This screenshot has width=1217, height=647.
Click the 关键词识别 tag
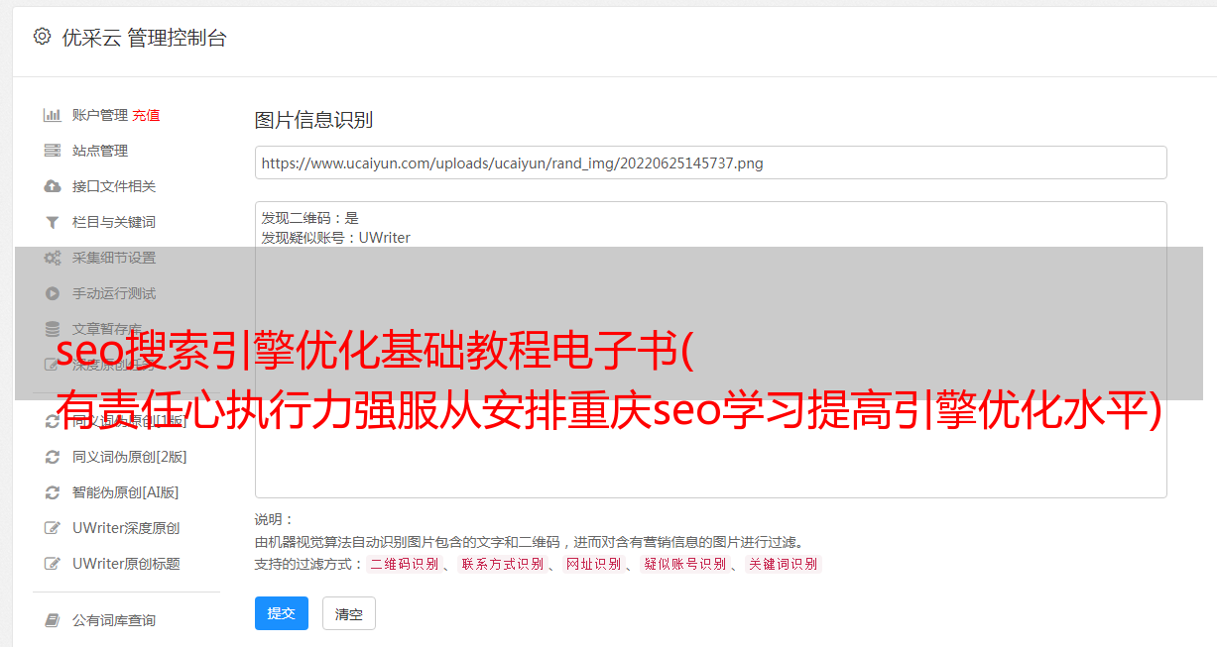coord(784,564)
